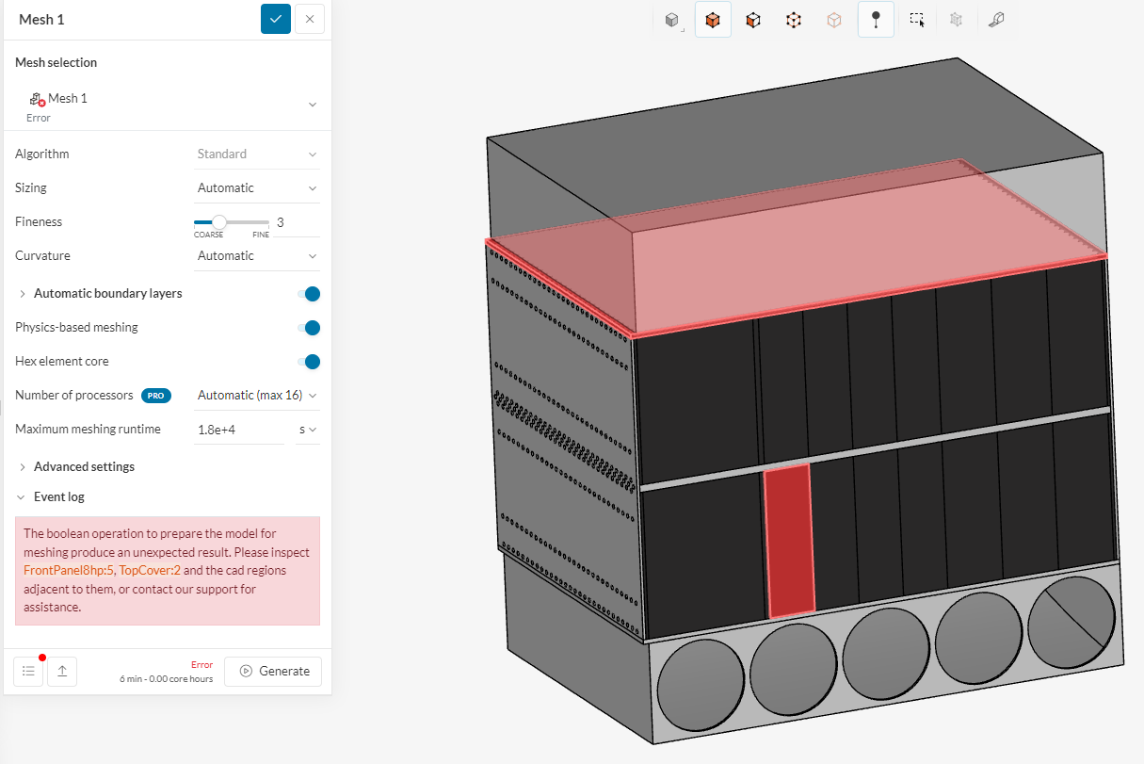The image size is (1144, 764).
Task: Open the Sizing dropdown
Action: (x=257, y=188)
